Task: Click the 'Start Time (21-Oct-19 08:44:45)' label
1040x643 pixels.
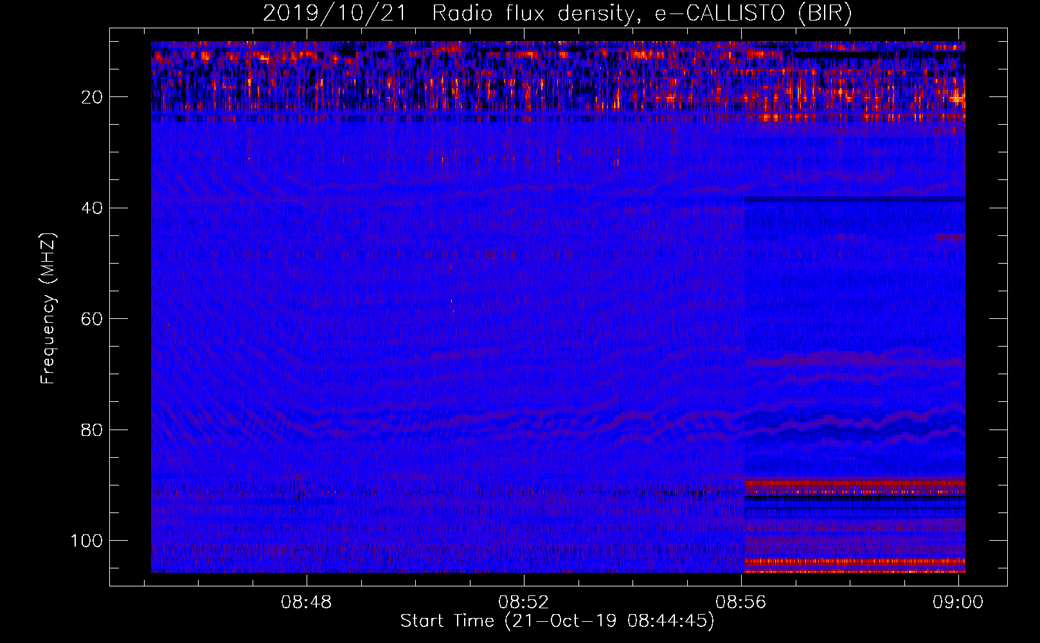Action: 557,621
